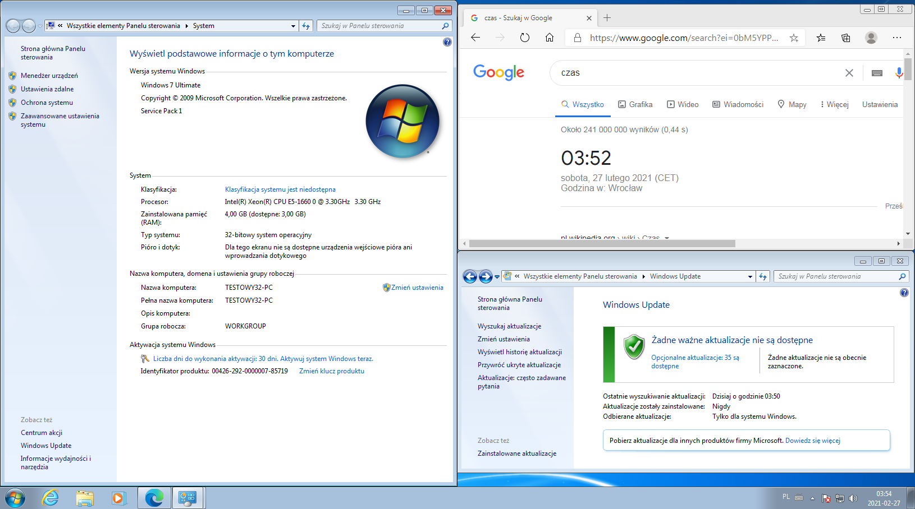Open Edge favorites list icon
The height and width of the screenshot is (509, 915).
pyautogui.click(x=821, y=38)
